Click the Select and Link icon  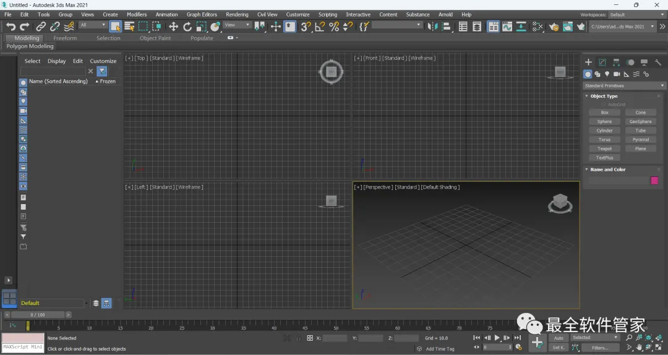[41, 27]
